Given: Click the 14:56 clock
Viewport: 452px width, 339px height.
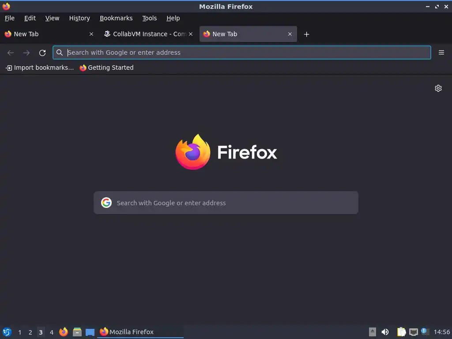Looking at the screenshot, I should (441, 332).
